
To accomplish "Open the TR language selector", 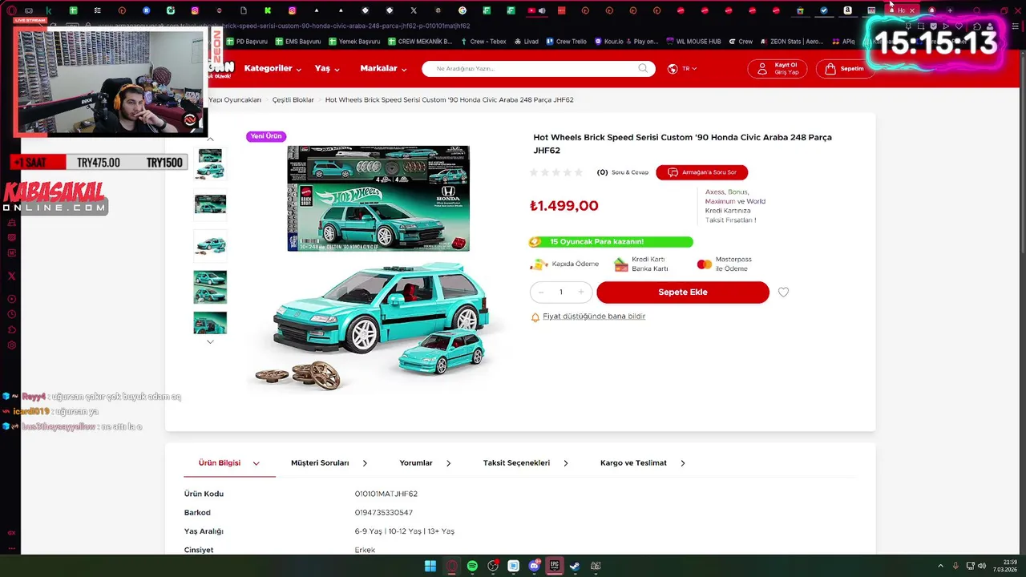I will [682, 69].
